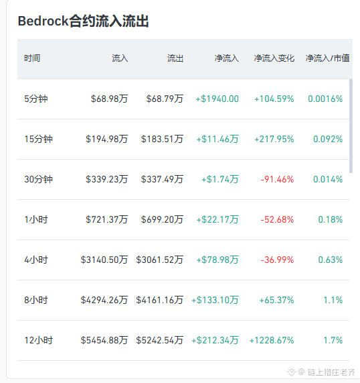The width and height of the screenshot is (360, 383).
Task: Click the 净流入变化 column header
Action: pyautogui.click(x=274, y=58)
